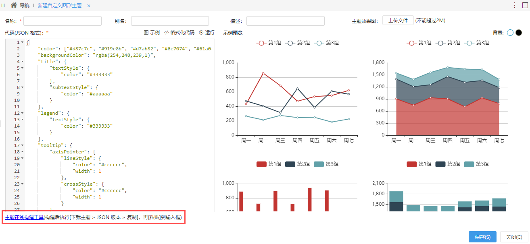Focus the 别名 input field

point(170,21)
